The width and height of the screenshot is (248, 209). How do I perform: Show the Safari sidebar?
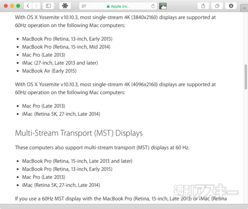(49, 6)
